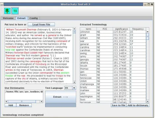Click the green highlighted 'total war' phrase
Screen dimensions: 155x118
tap(10, 50)
